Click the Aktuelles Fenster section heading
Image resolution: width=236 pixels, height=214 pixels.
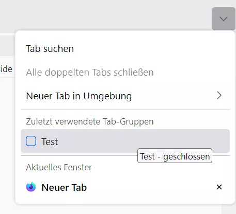(x=59, y=167)
